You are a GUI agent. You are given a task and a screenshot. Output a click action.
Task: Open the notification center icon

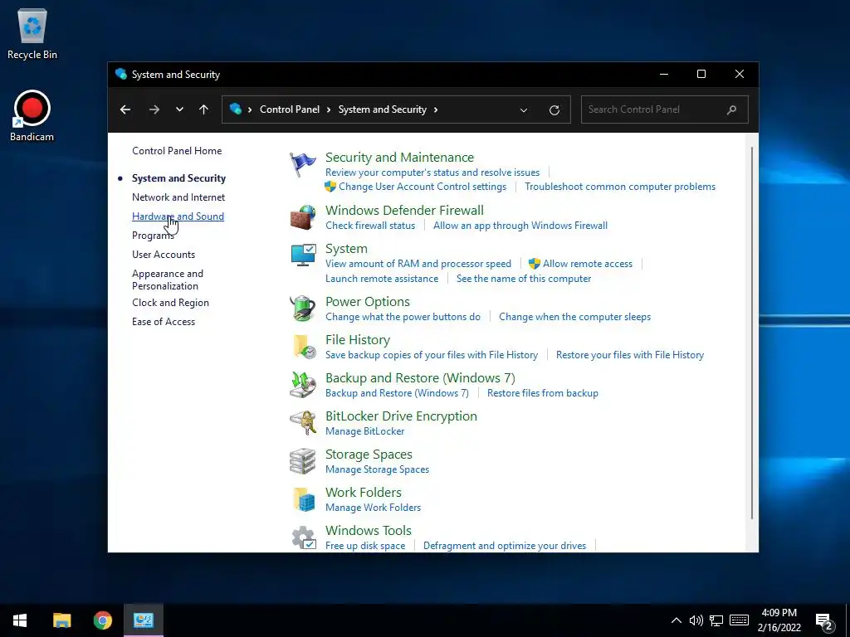point(824,622)
